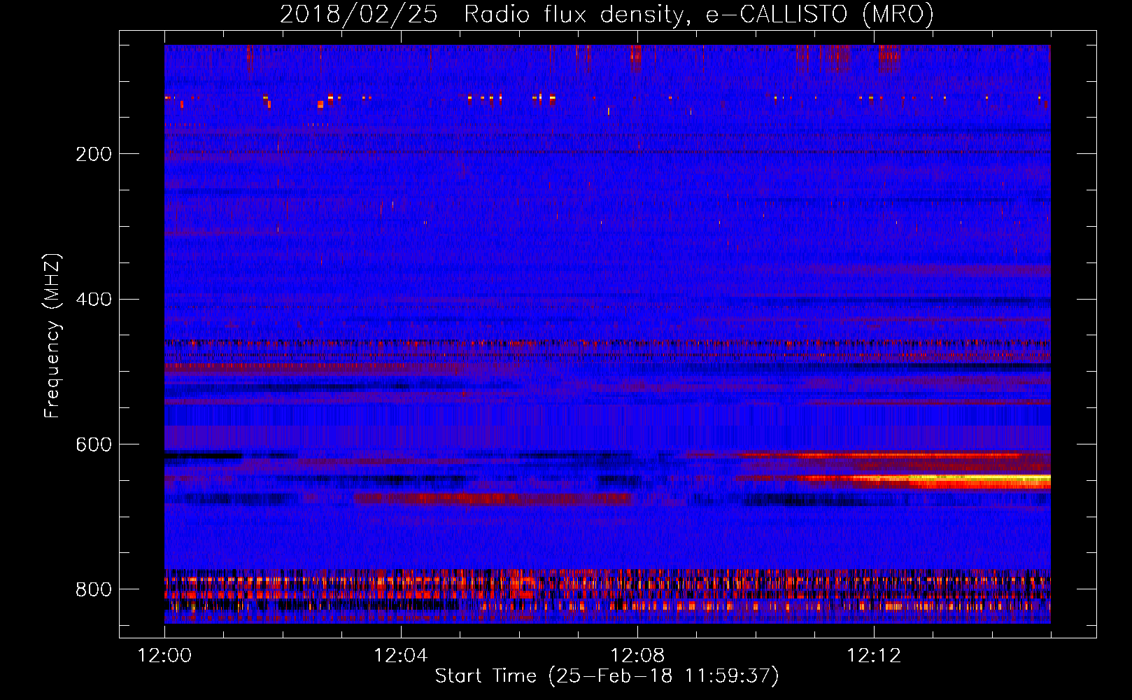Click the 12:12 time tick label
Screen dimensions: 1132x700
coord(874,655)
